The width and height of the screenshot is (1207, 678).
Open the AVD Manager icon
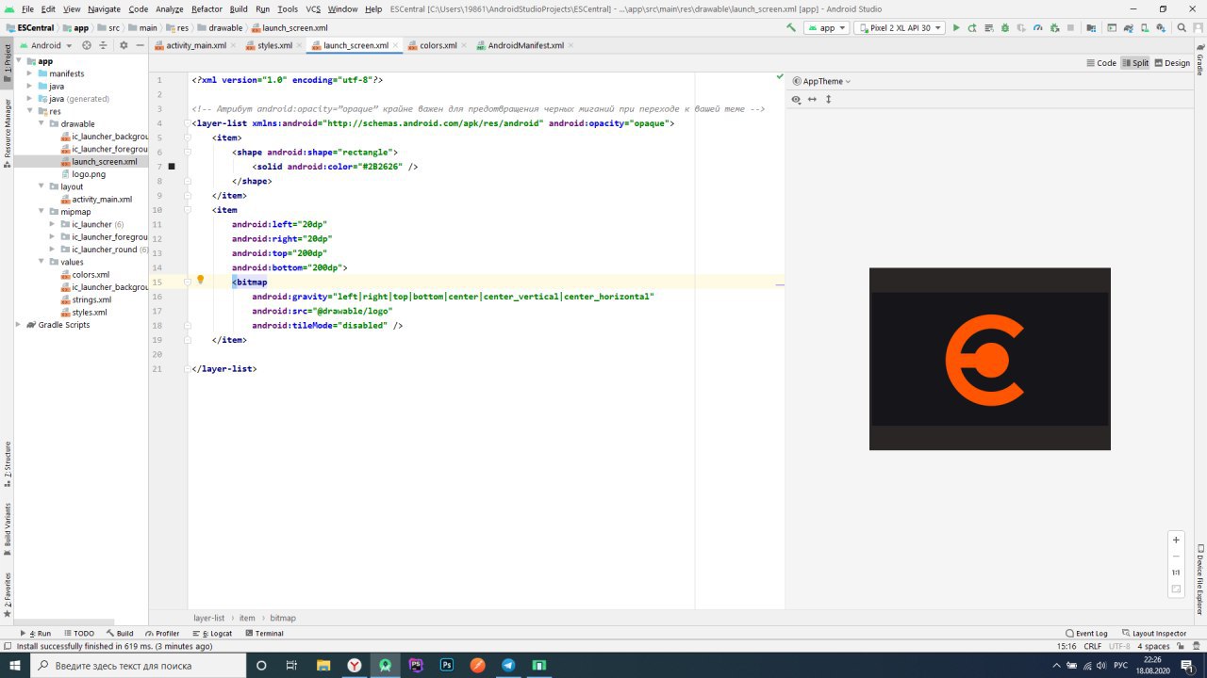(x=1145, y=28)
